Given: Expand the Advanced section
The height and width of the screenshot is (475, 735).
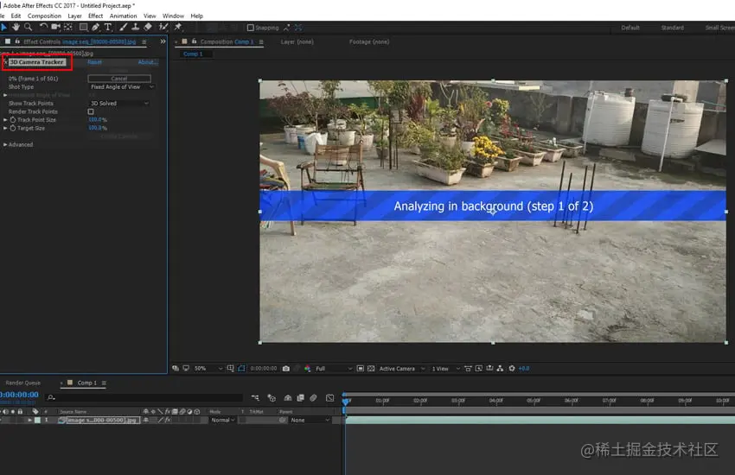Looking at the screenshot, I should [5, 144].
